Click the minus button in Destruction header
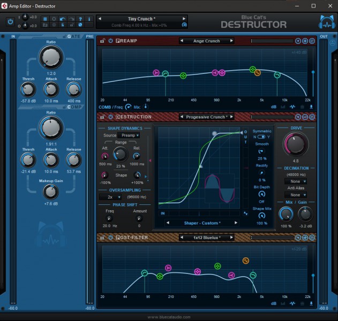This screenshot has height=321, width=338. 305,117
